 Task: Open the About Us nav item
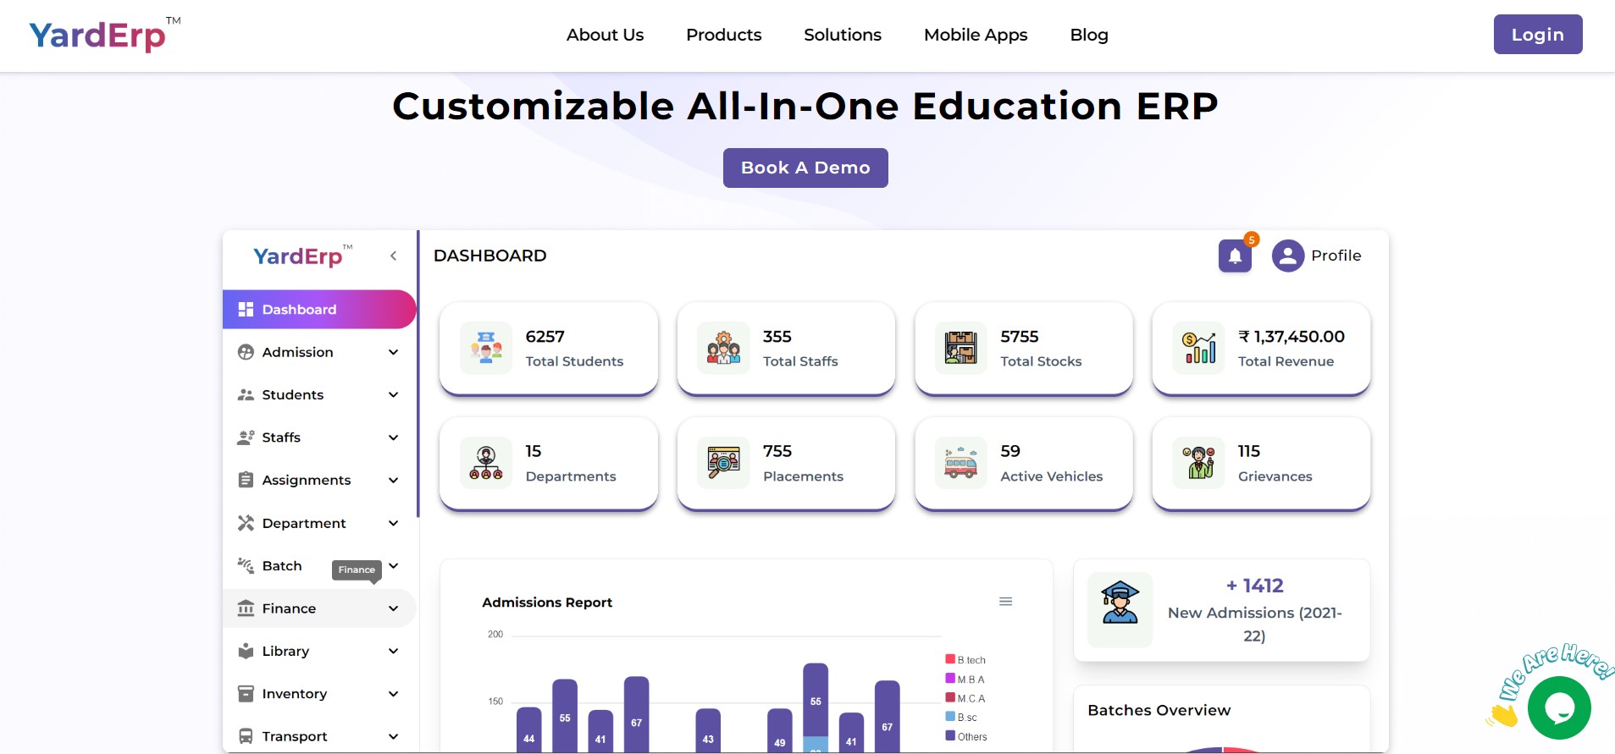605,35
